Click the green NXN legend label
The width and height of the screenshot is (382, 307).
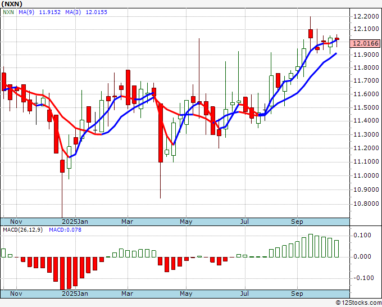tap(8, 12)
